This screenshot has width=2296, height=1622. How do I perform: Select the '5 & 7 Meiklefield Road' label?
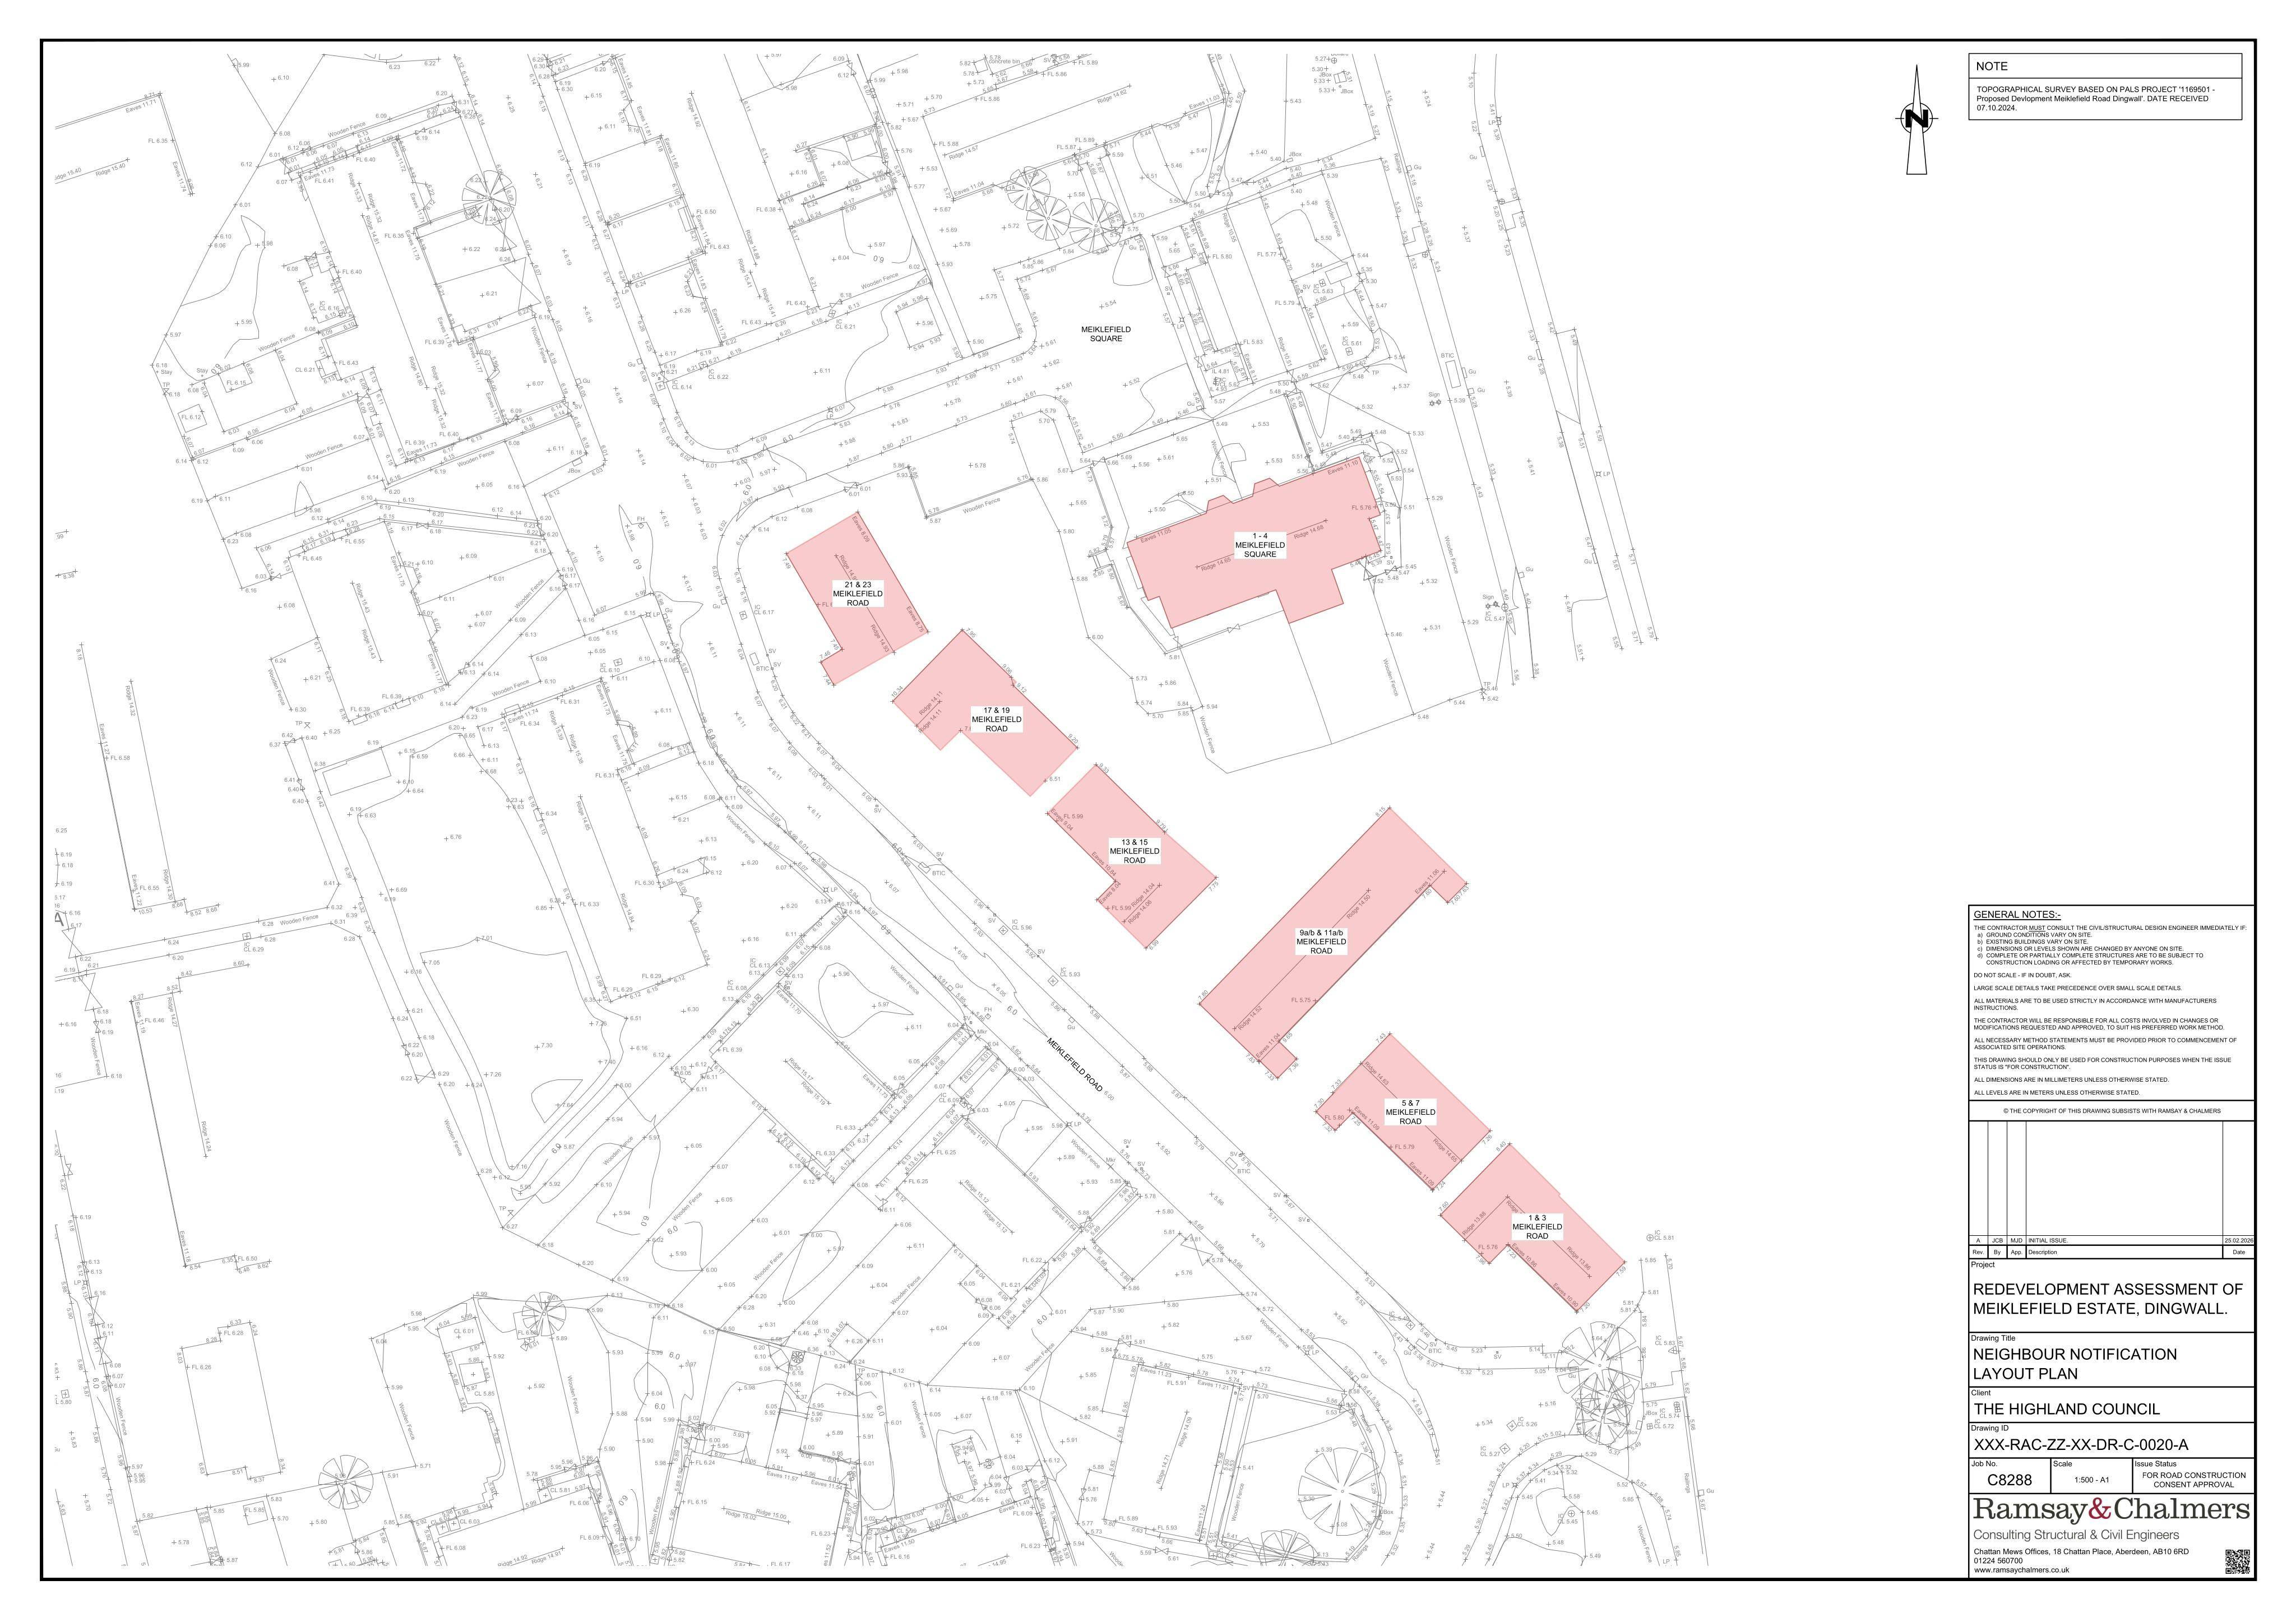pyautogui.click(x=1410, y=1112)
